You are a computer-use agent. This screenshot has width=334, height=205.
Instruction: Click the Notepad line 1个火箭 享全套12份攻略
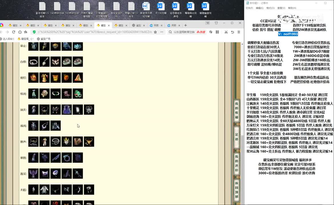[265, 73]
